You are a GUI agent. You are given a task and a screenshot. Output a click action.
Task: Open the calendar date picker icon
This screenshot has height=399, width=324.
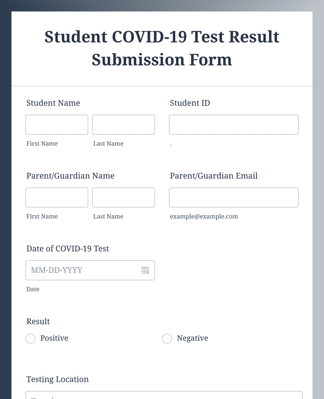click(145, 270)
